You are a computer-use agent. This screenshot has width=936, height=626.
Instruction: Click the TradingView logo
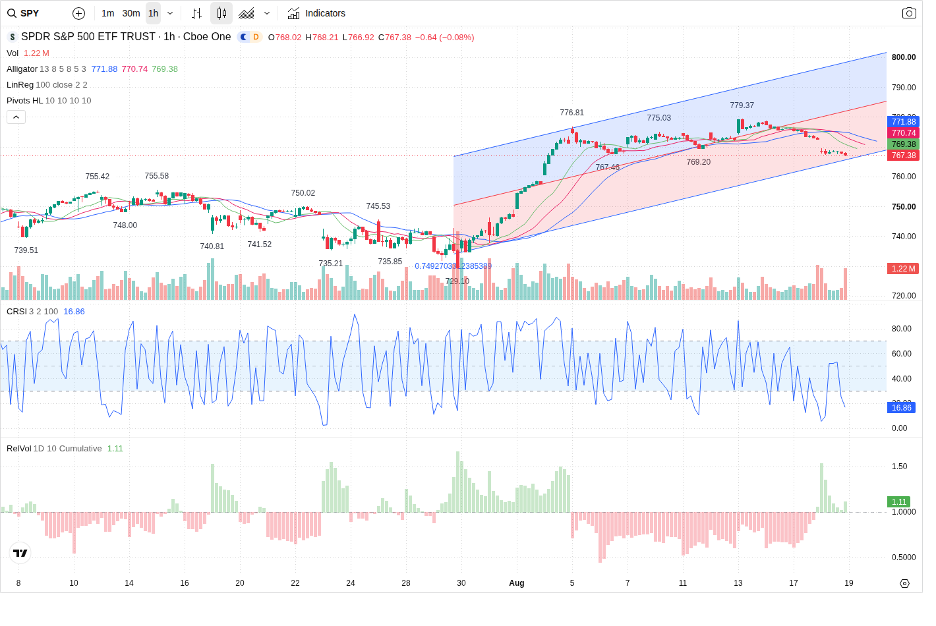pos(20,553)
